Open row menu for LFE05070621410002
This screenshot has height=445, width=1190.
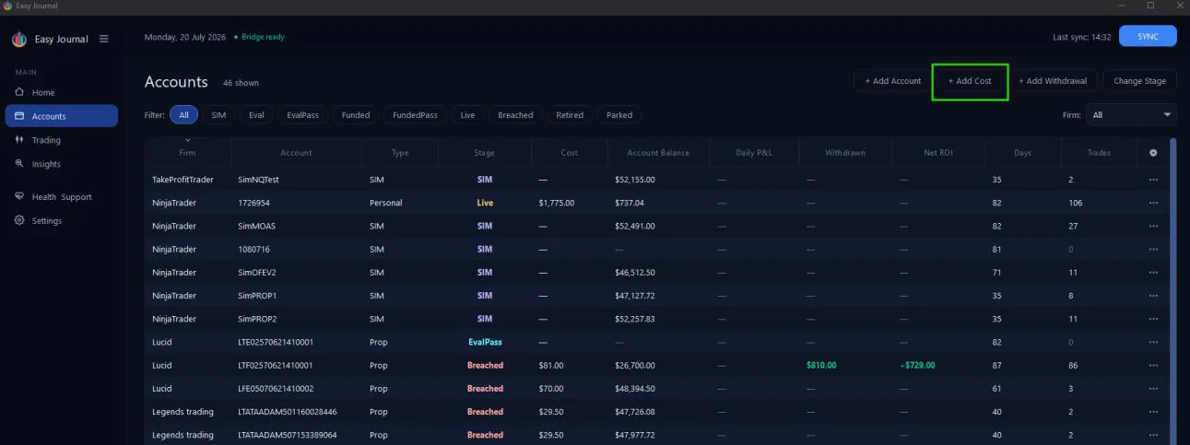click(1153, 389)
